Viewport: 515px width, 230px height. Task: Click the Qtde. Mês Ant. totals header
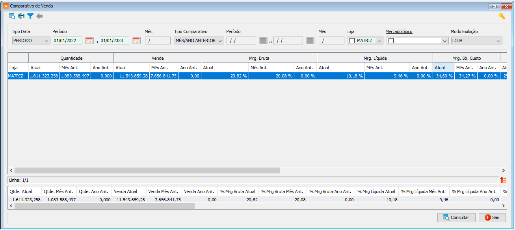59,191
